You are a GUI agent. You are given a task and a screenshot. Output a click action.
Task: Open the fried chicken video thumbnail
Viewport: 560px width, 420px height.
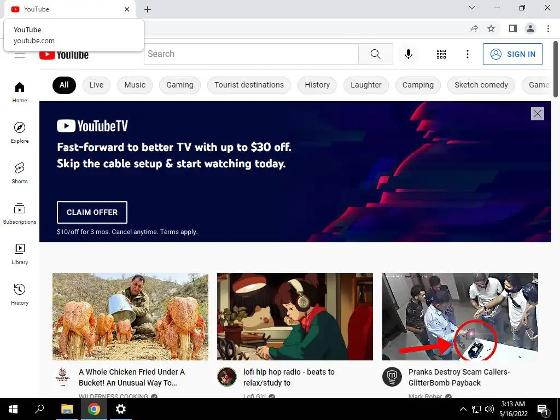pyautogui.click(x=130, y=317)
